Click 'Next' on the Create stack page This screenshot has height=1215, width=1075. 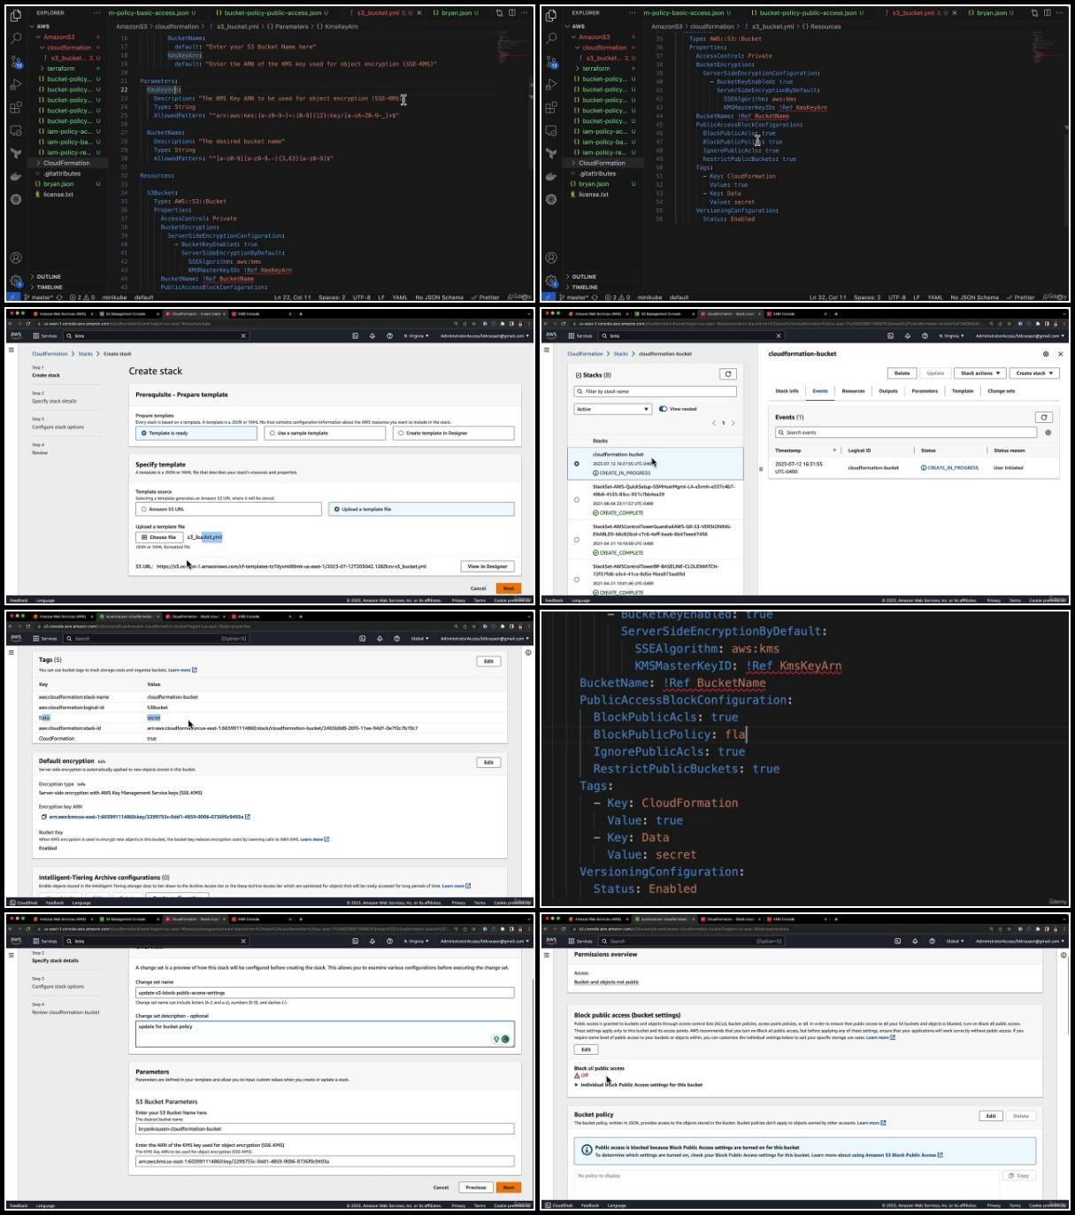508,588
